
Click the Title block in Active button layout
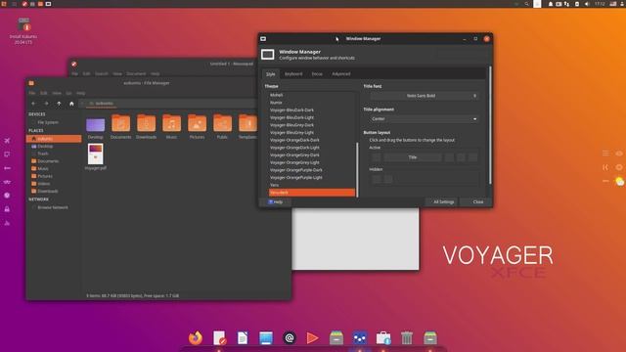point(413,157)
